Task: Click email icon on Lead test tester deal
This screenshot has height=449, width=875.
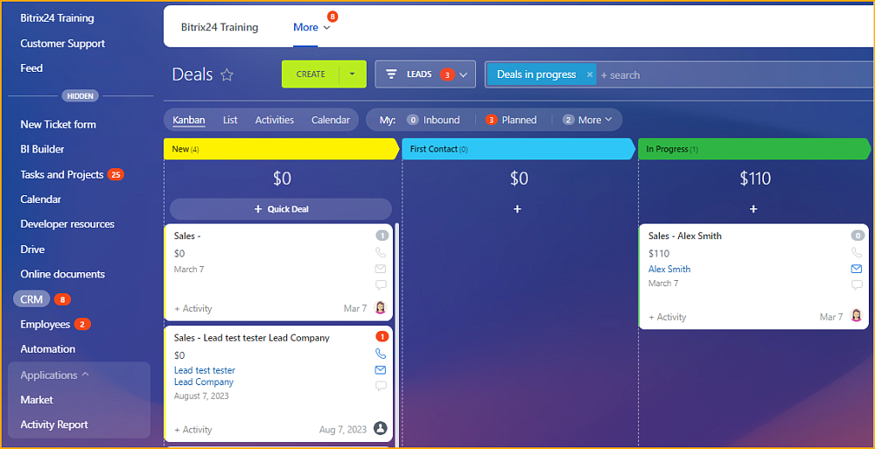Action: click(x=381, y=370)
